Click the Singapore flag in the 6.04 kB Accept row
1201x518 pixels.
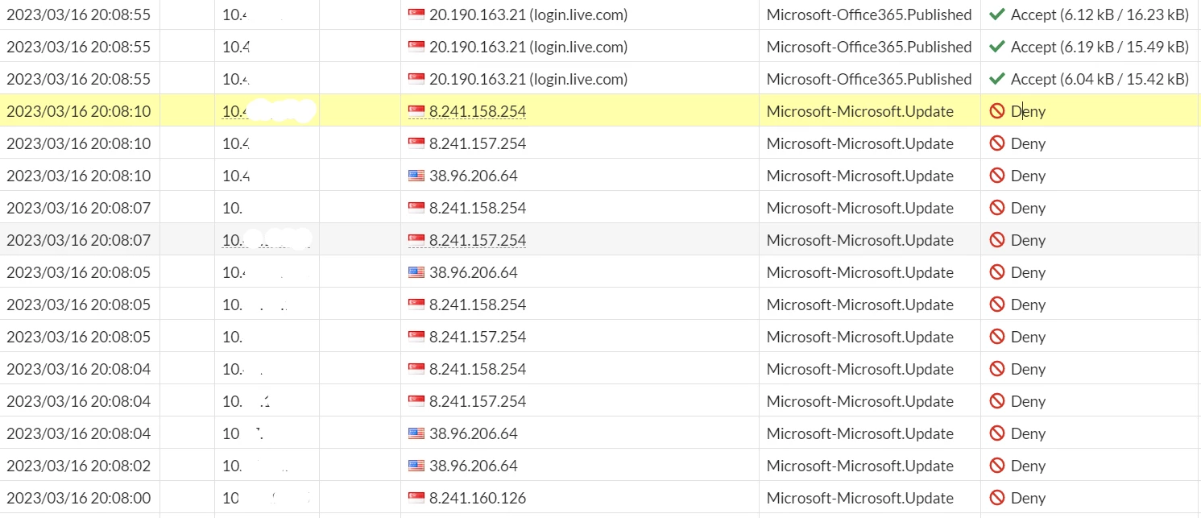tap(416, 79)
